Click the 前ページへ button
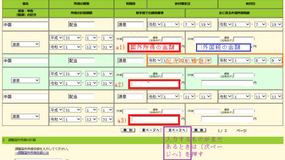 tap(151, 130)
